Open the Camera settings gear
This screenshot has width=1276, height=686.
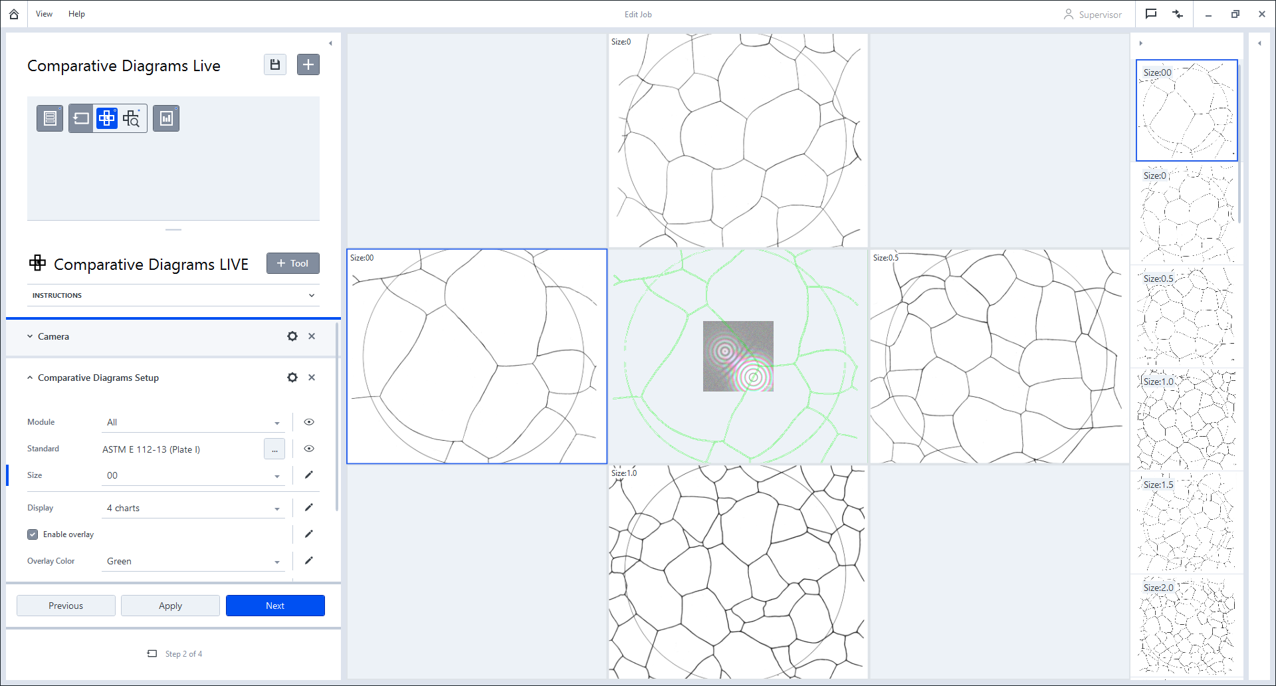(292, 336)
